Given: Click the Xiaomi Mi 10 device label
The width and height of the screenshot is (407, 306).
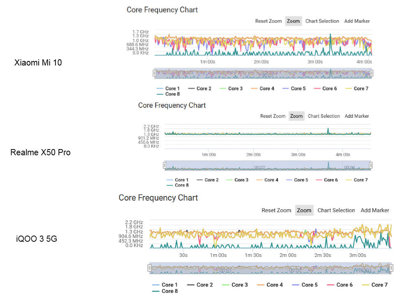Looking at the screenshot, I should [x=38, y=63].
